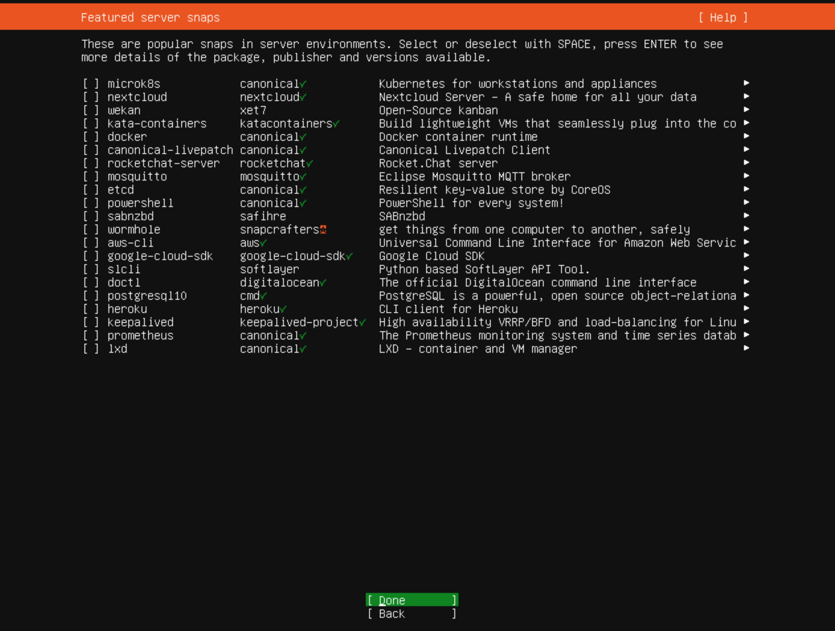This screenshot has width=835, height=631.
Task: Open details arrow for doctl row
Action: pyautogui.click(x=746, y=282)
